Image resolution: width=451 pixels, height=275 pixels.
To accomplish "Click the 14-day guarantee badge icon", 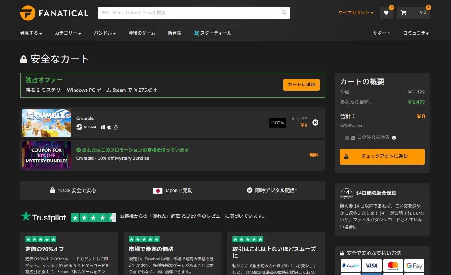I will pos(347,193).
